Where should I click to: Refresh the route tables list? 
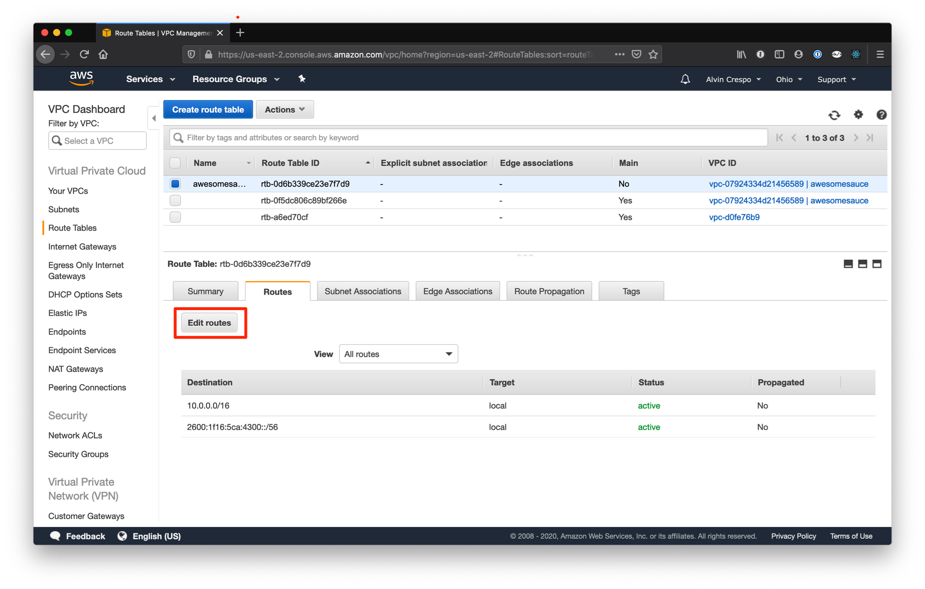click(835, 115)
